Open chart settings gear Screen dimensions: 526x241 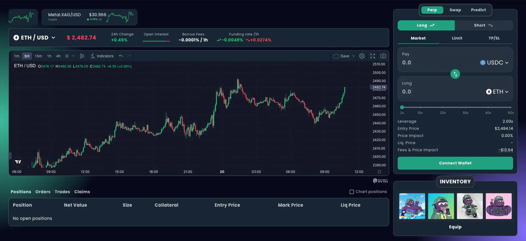tap(362, 56)
